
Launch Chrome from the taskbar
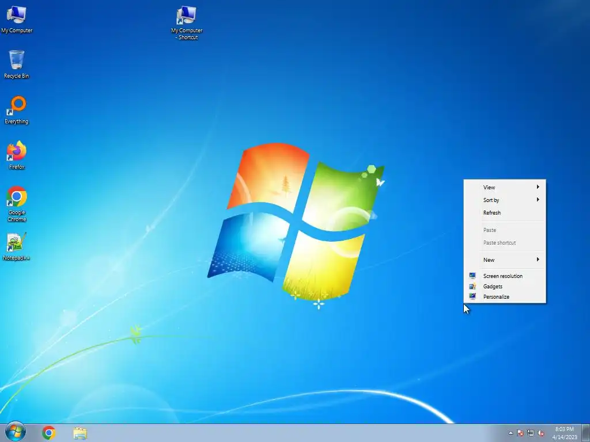[48, 433]
